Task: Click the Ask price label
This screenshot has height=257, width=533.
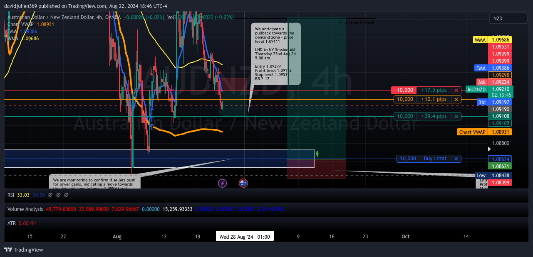Action: (482, 83)
